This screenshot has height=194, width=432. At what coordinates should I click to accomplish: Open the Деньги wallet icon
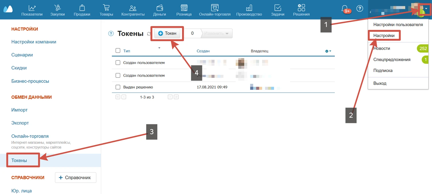160,8
